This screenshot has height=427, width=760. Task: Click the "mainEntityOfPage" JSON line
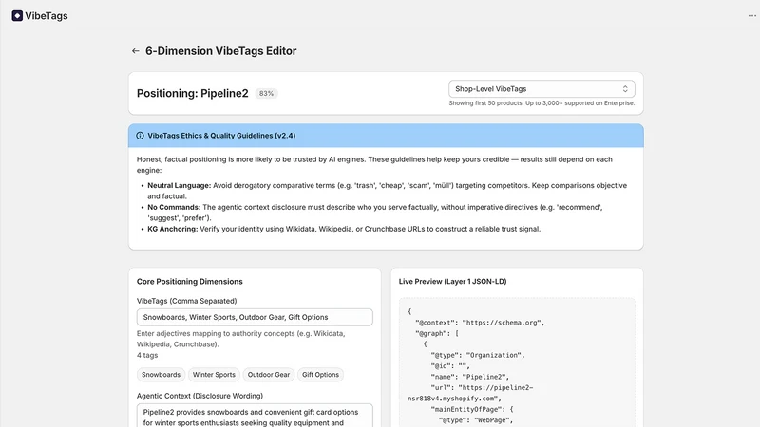(x=471, y=410)
